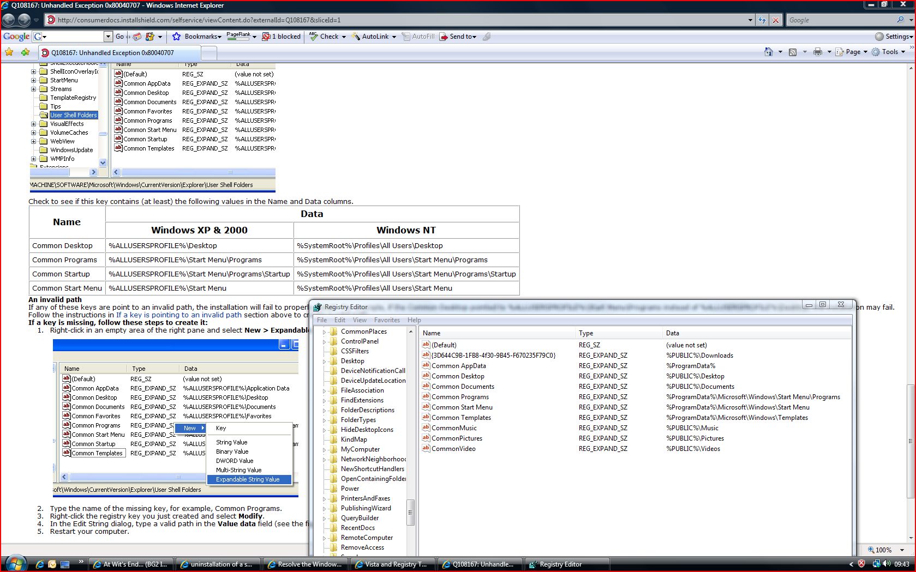Click the 1 blocked popup blocker button
Screen dimensions: 916x572
pyautogui.click(x=282, y=37)
